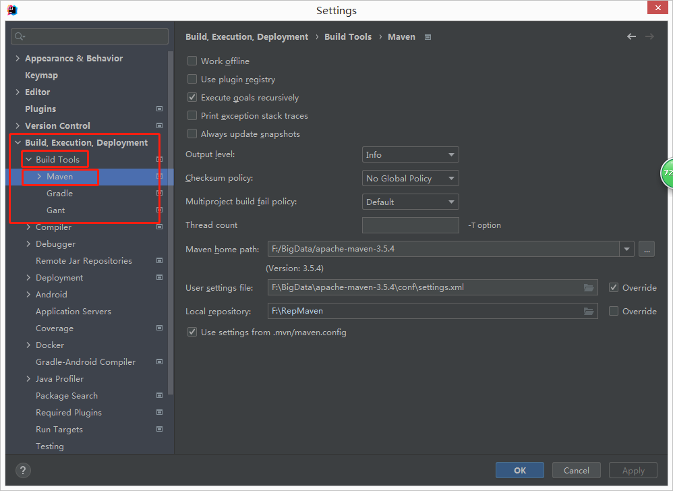Open the Checksum policy dropdown
The height and width of the screenshot is (491, 673).
[x=410, y=178]
